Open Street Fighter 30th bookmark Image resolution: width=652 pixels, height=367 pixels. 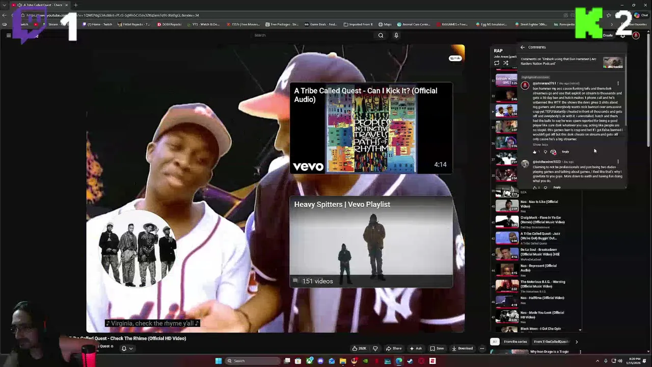531,24
